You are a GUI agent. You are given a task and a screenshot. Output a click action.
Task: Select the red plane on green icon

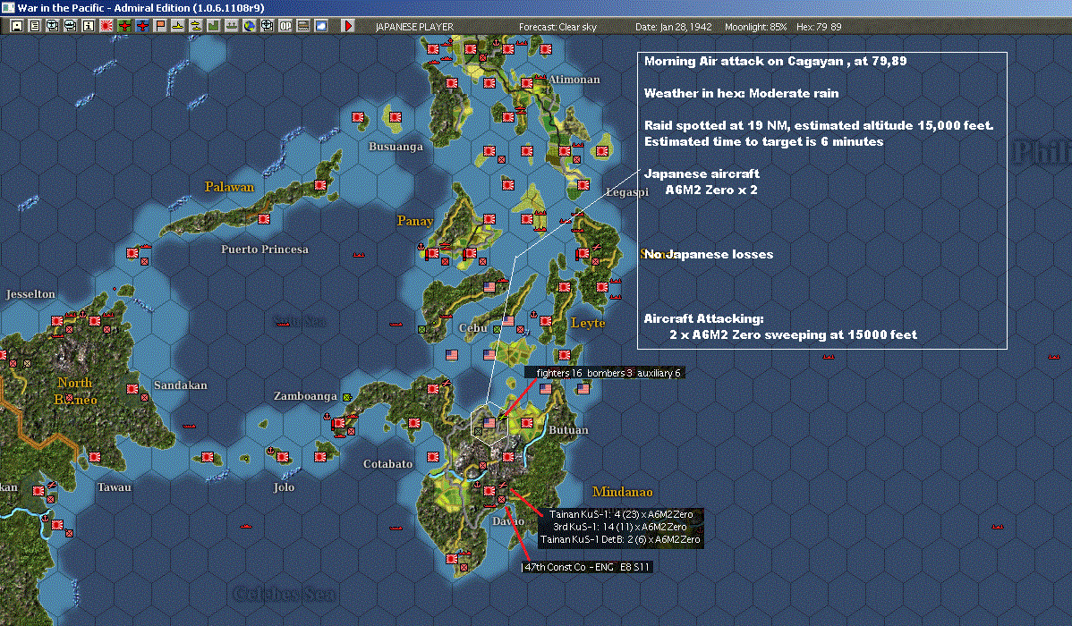[123, 26]
